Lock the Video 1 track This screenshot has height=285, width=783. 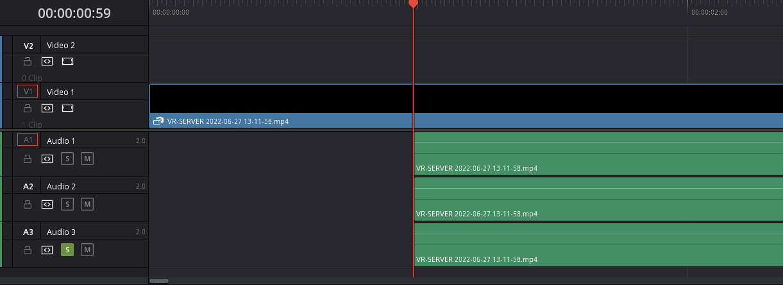28,108
